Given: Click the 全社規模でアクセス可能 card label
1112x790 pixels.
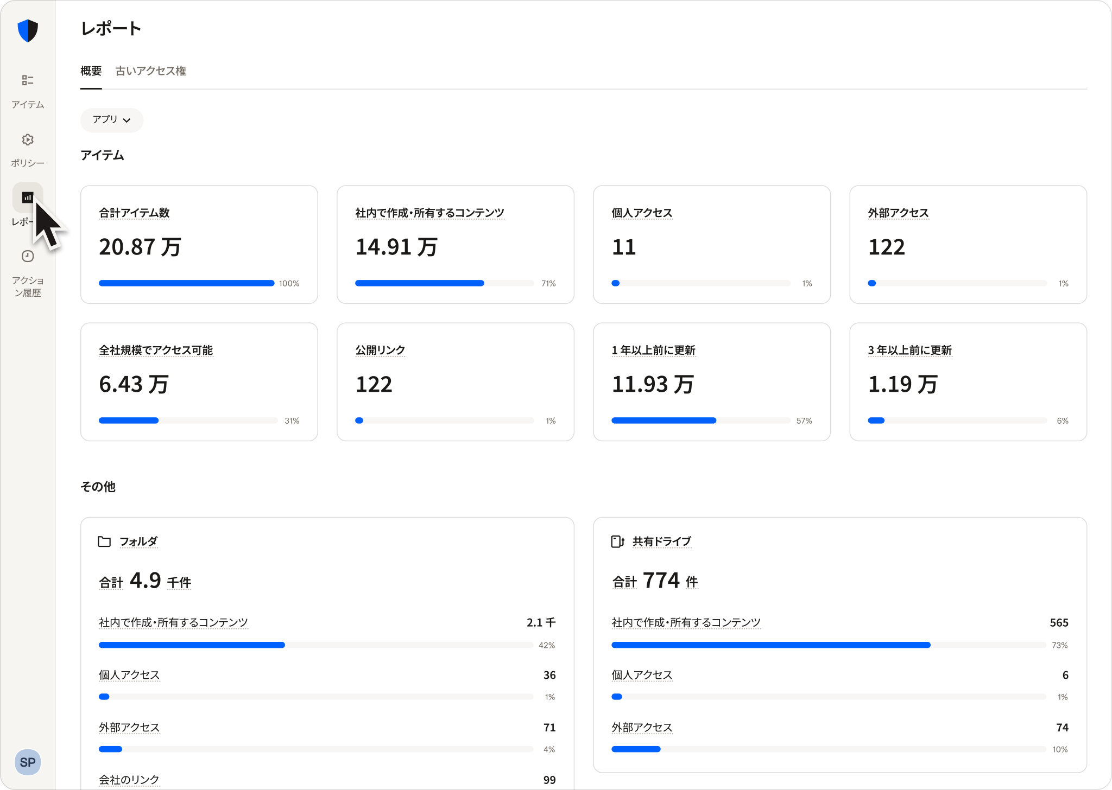Looking at the screenshot, I should pyautogui.click(x=156, y=350).
